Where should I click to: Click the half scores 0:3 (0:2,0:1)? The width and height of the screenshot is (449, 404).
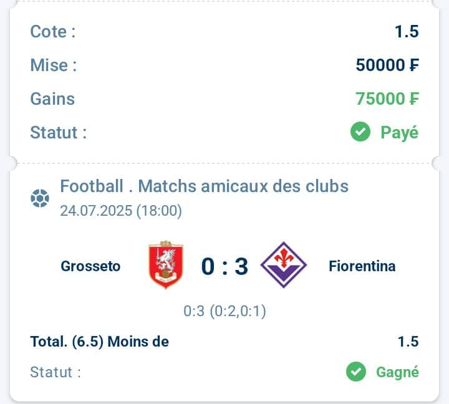pos(224,311)
